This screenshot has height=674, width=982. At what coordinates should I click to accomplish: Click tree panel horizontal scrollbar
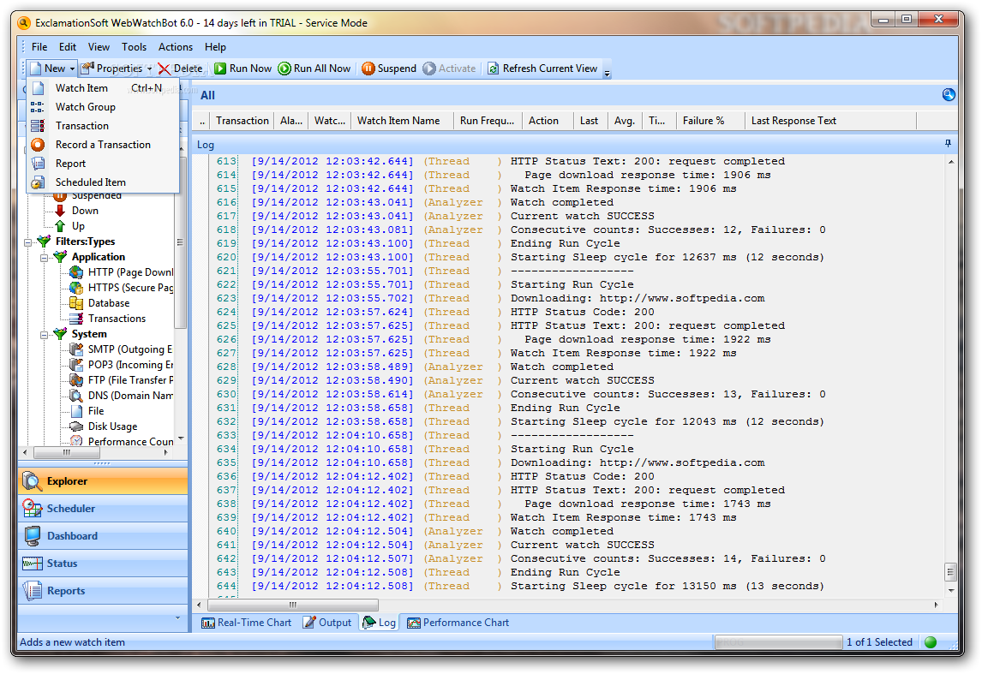tap(66, 452)
